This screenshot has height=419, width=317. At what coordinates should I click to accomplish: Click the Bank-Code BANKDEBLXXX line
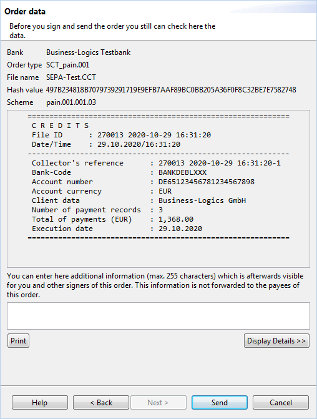[119, 172]
